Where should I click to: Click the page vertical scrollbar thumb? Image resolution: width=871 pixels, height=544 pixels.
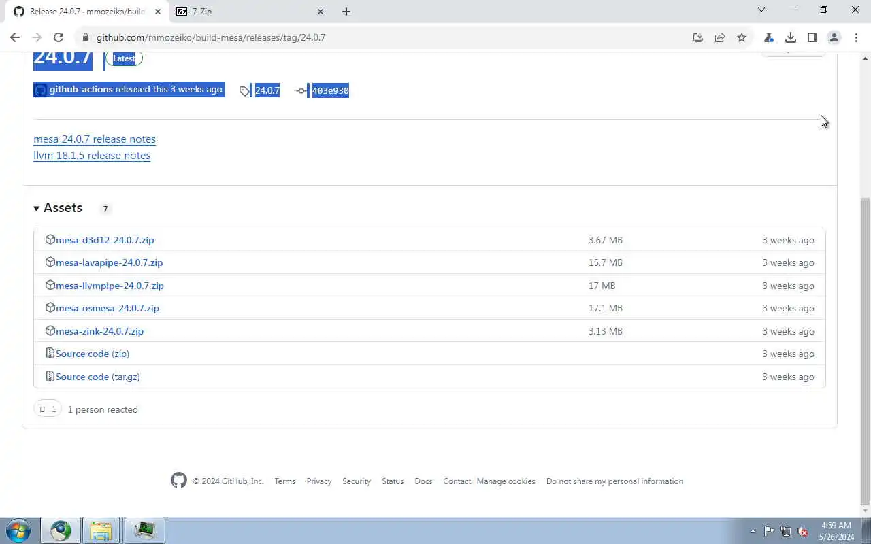coord(865,350)
